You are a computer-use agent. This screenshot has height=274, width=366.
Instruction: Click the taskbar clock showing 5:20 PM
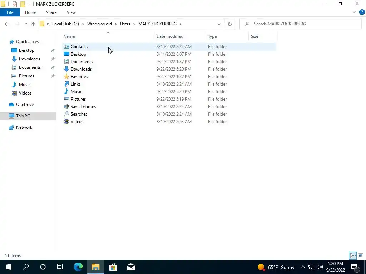click(335, 267)
